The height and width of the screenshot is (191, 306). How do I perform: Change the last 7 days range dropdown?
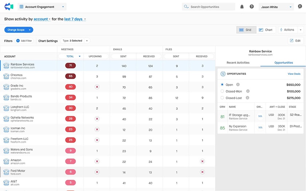(x=75, y=19)
